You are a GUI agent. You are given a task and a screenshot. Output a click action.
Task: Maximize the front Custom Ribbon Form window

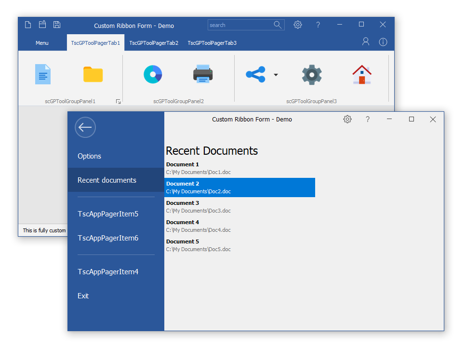click(x=412, y=119)
